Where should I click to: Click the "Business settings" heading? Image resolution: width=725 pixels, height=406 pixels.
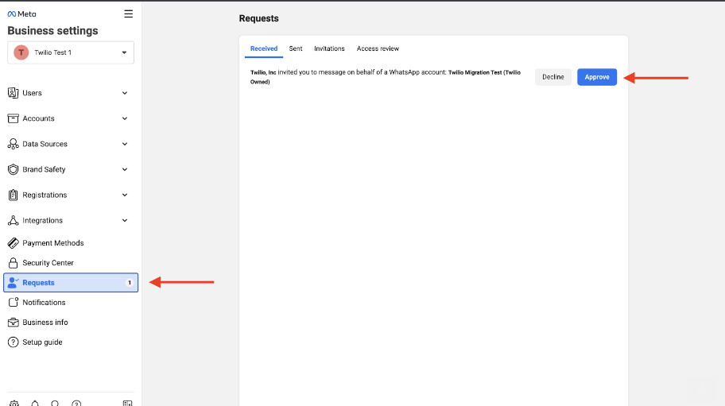click(52, 31)
